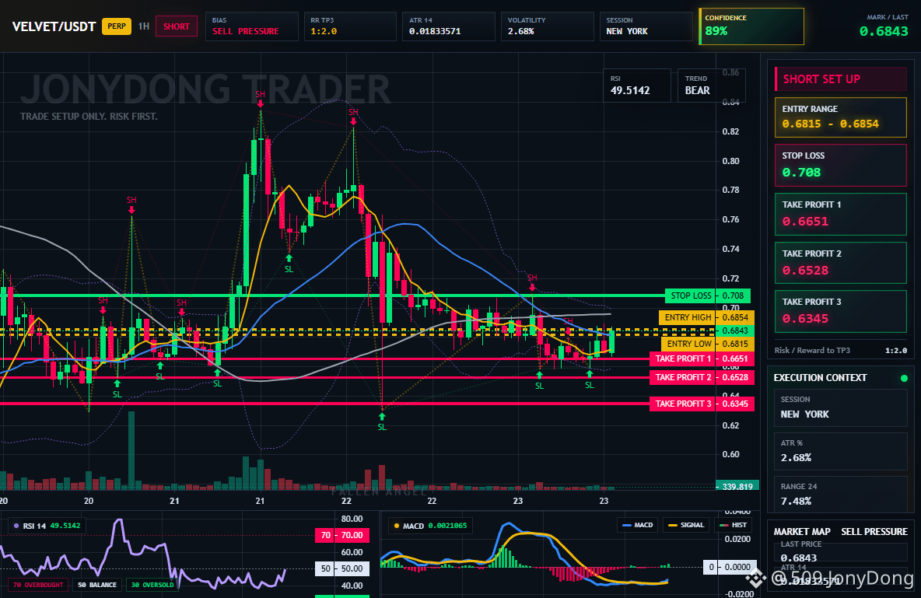This screenshot has height=598, width=921.
Task: Click the RSI 49.5142 box on chart
Action: click(x=637, y=86)
